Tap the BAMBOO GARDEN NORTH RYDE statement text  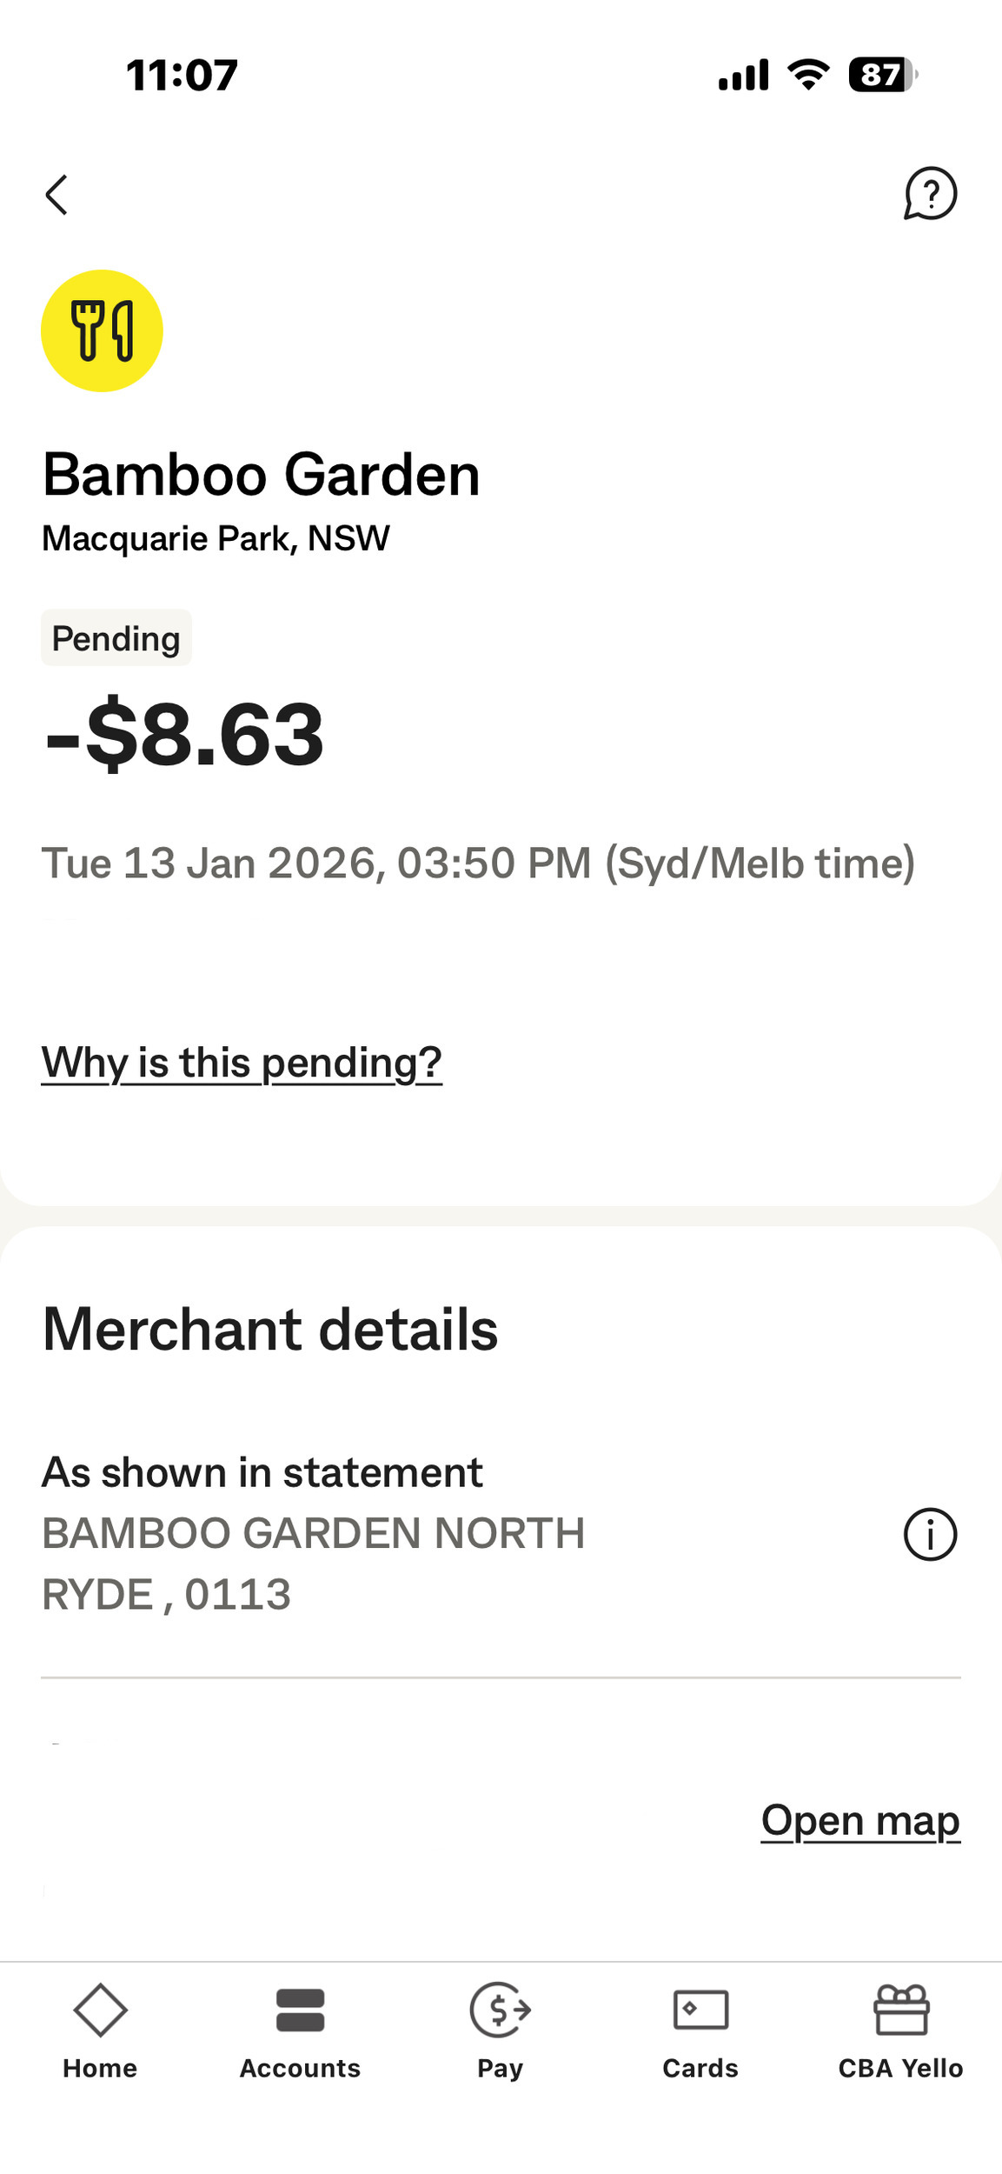(313, 1564)
